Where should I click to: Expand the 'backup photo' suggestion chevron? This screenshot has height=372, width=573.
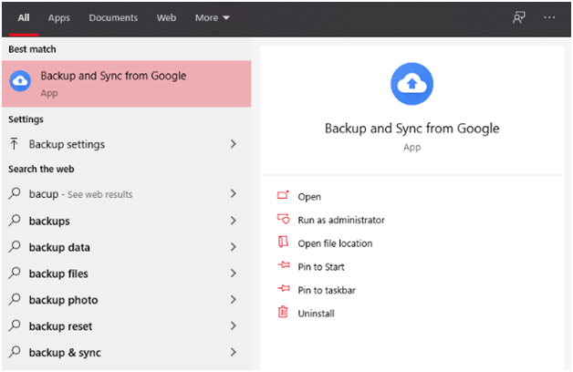(x=234, y=299)
